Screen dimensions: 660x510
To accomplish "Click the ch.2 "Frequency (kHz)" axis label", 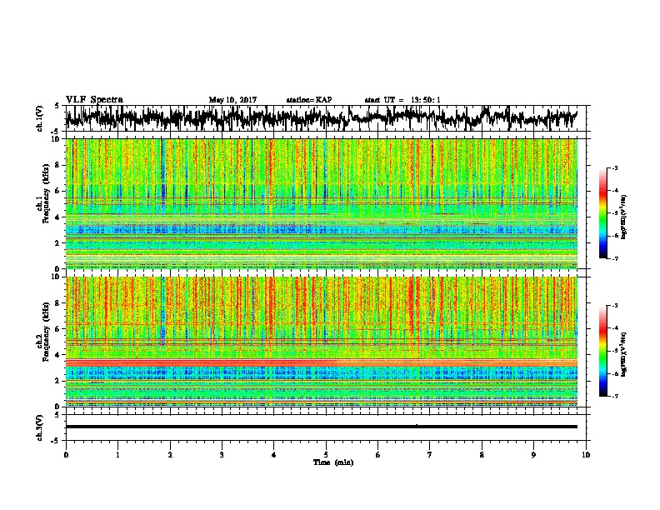I will (x=46, y=332).
